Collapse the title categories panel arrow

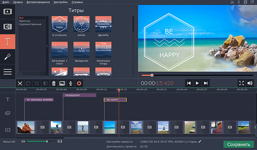[48, 46]
